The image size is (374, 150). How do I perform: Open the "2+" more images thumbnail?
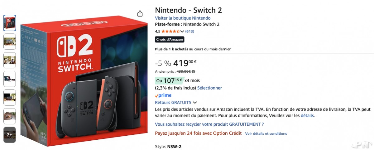point(10,135)
